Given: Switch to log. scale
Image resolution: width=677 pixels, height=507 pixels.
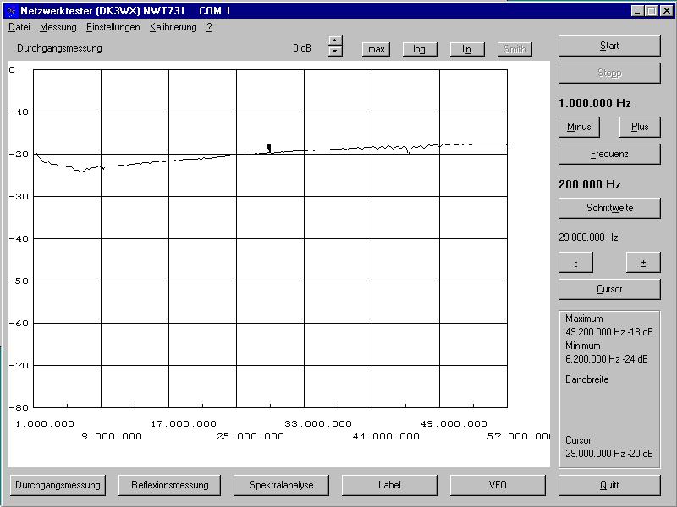Looking at the screenshot, I should (419, 49).
